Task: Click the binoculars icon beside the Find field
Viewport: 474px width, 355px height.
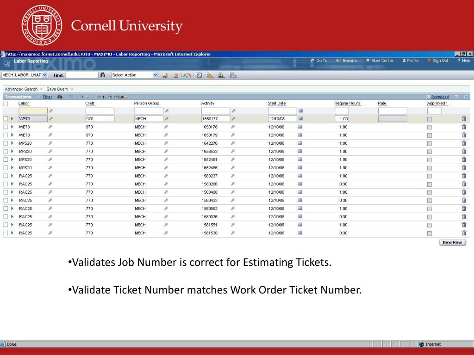Action: [x=102, y=75]
